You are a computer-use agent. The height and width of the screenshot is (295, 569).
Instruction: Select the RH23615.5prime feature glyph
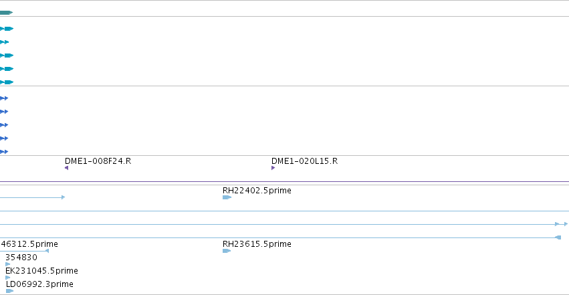pos(227,251)
